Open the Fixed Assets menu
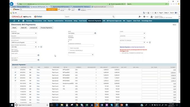The height and width of the screenshot is (107, 190). 83,21
